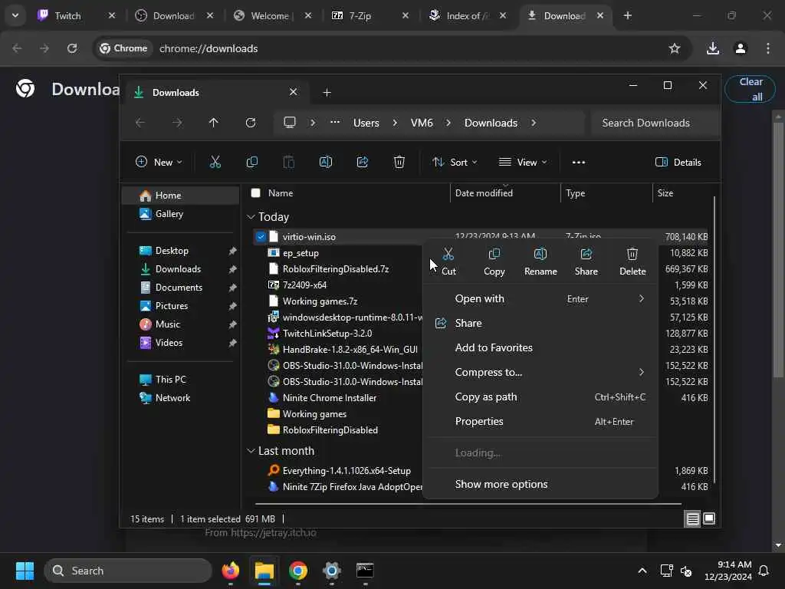This screenshot has height=589, width=785.
Task: Open the Open with submenu
Action: [x=540, y=299]
